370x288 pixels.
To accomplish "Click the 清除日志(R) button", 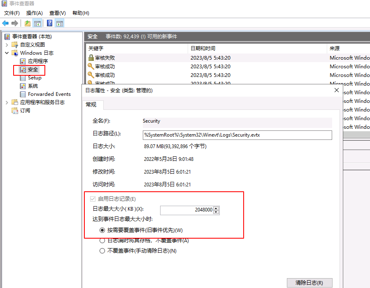I will coord(309,283).
